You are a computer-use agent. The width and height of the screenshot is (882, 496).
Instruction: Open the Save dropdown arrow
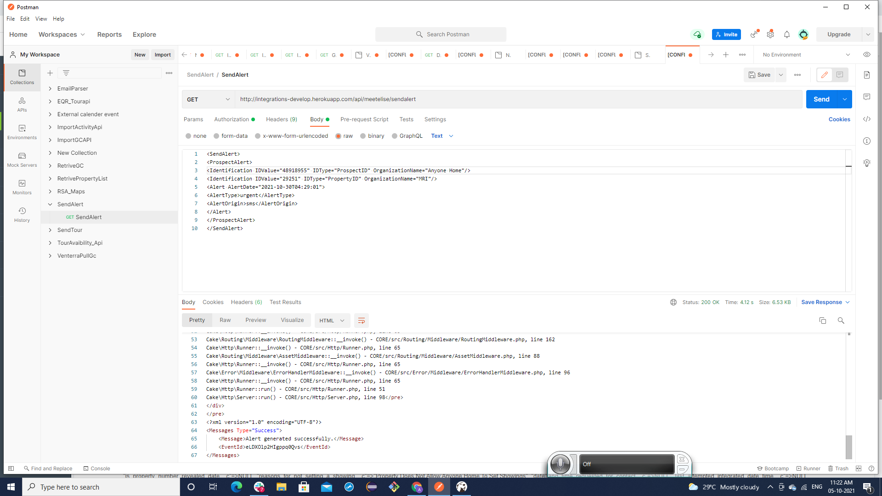coord(781,75)
